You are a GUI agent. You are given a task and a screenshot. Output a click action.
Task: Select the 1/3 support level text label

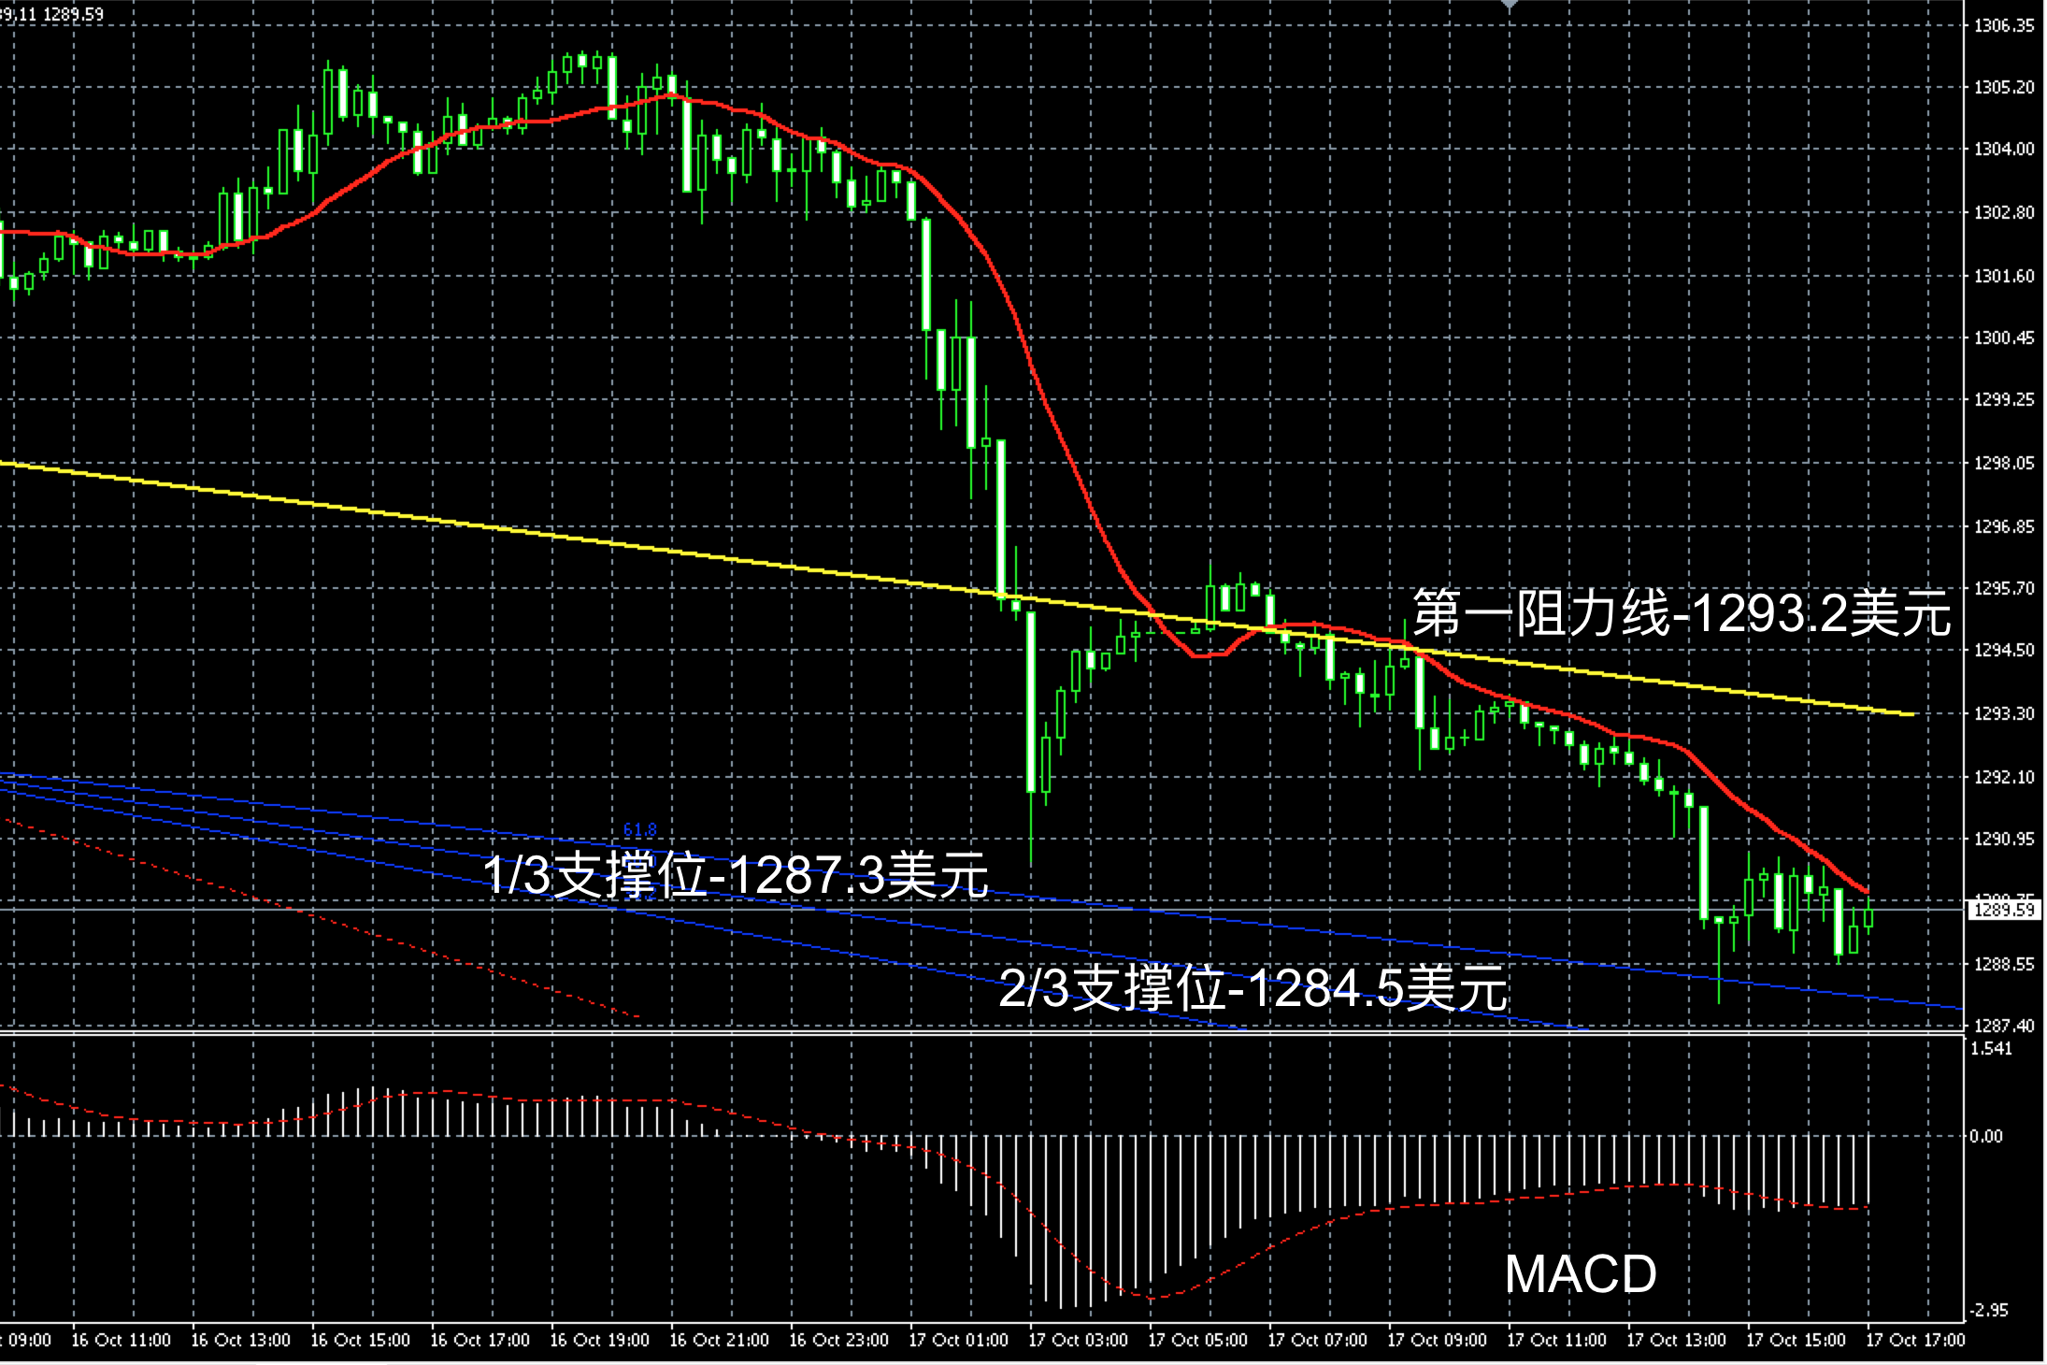pos(735,876)
